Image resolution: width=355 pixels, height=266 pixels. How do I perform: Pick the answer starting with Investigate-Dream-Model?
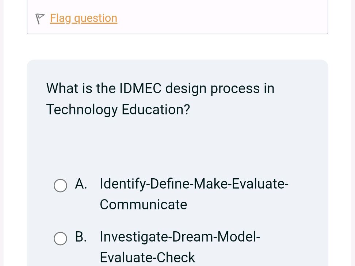(180, 237)
